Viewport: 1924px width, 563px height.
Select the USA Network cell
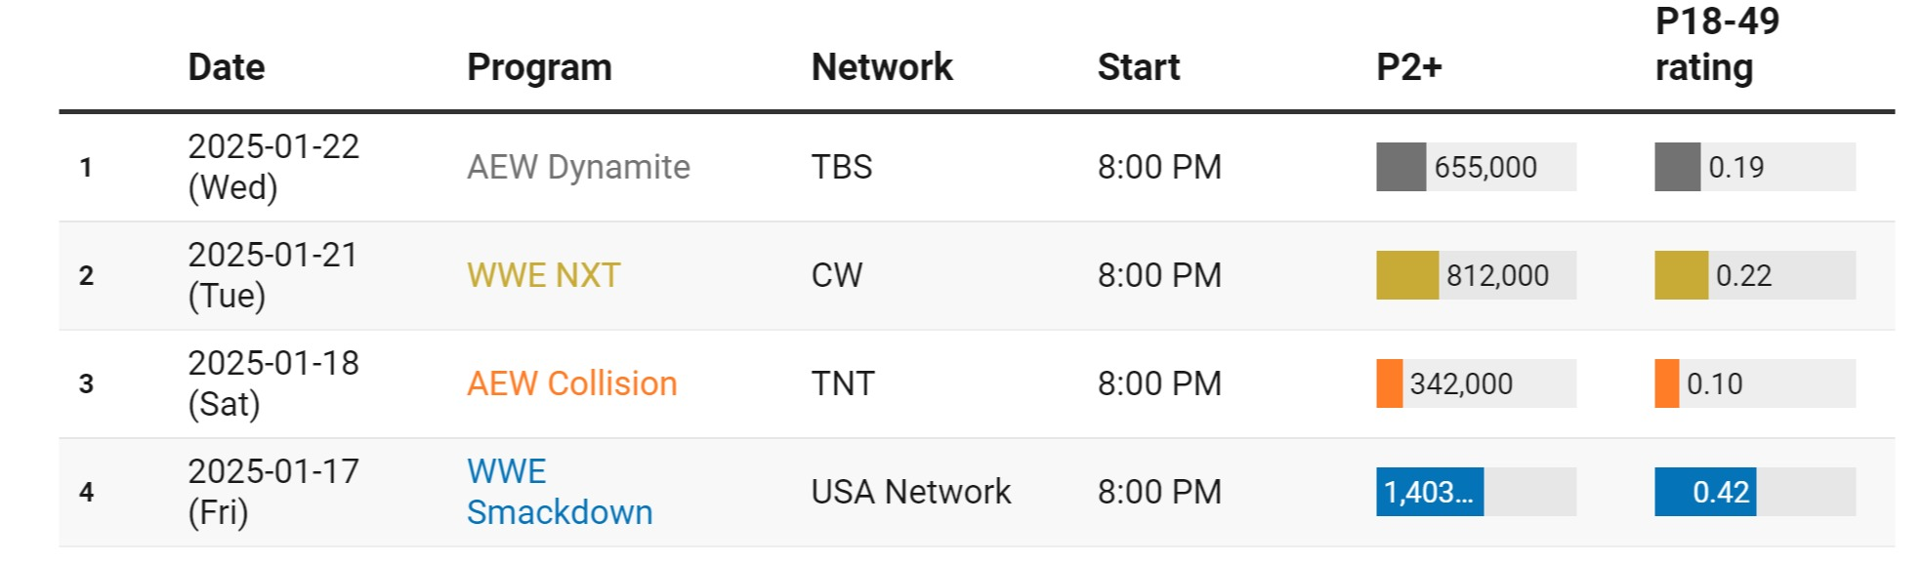pos(910,492)
